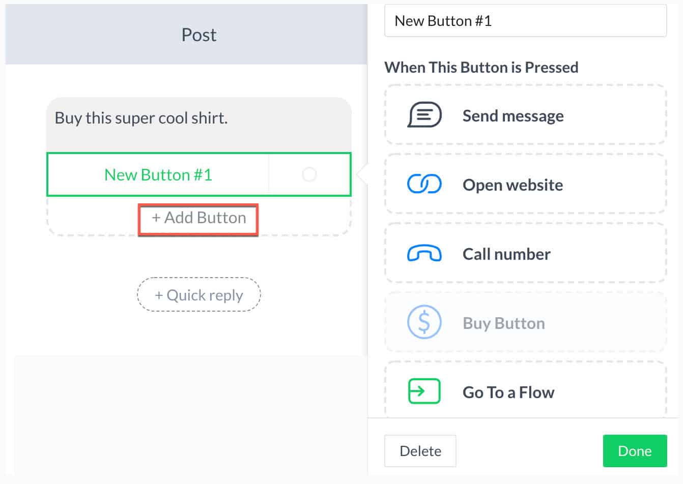Click the circle connector on New Button #1

(x=309, y=174)
